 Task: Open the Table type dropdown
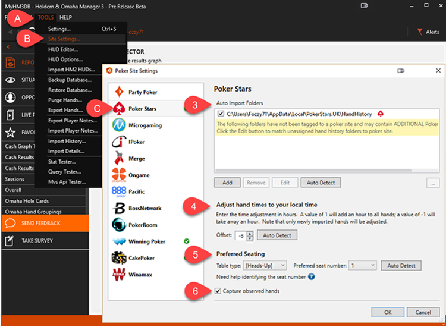[x=265, y=265]
